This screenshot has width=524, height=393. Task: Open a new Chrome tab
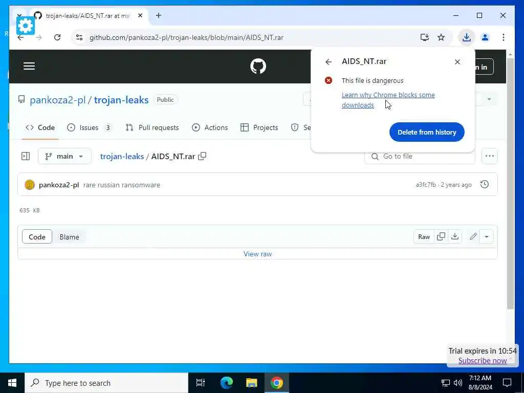159,15
